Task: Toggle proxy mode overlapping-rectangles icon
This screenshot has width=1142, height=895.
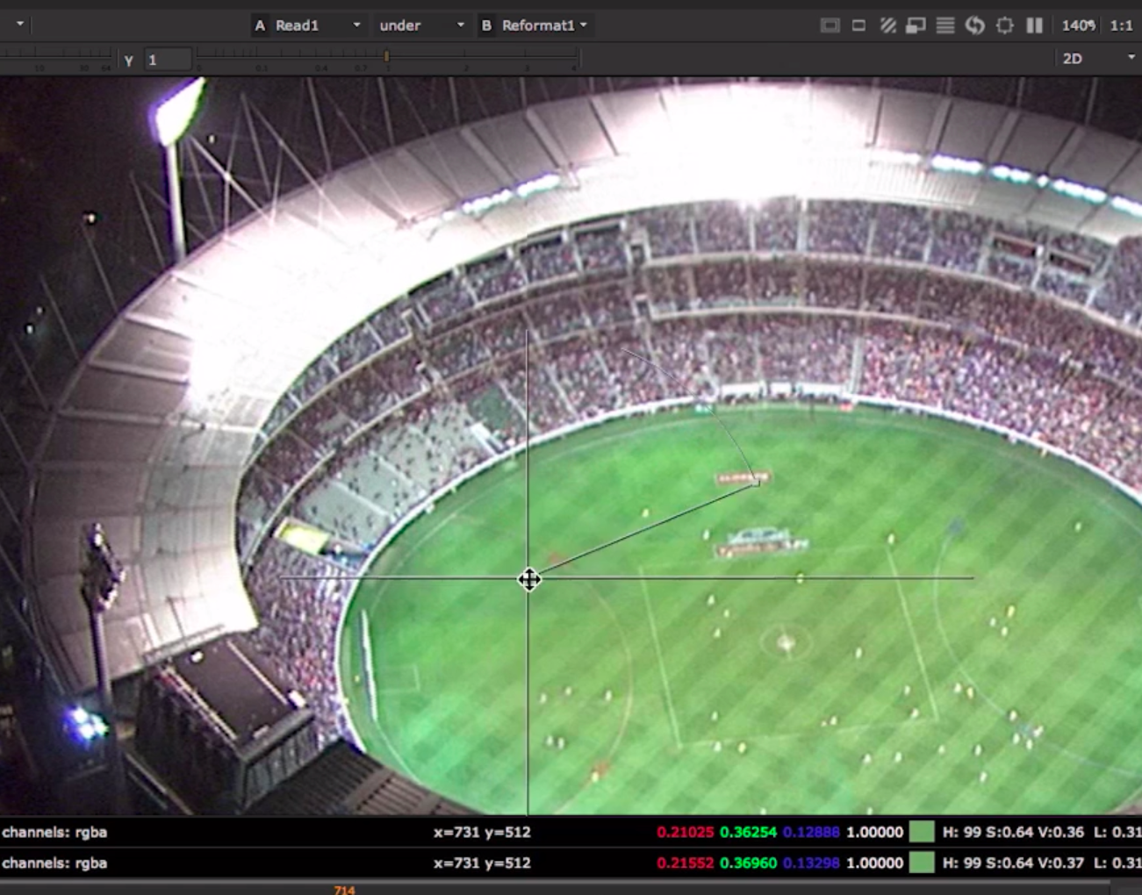Action: pos(916,25)
